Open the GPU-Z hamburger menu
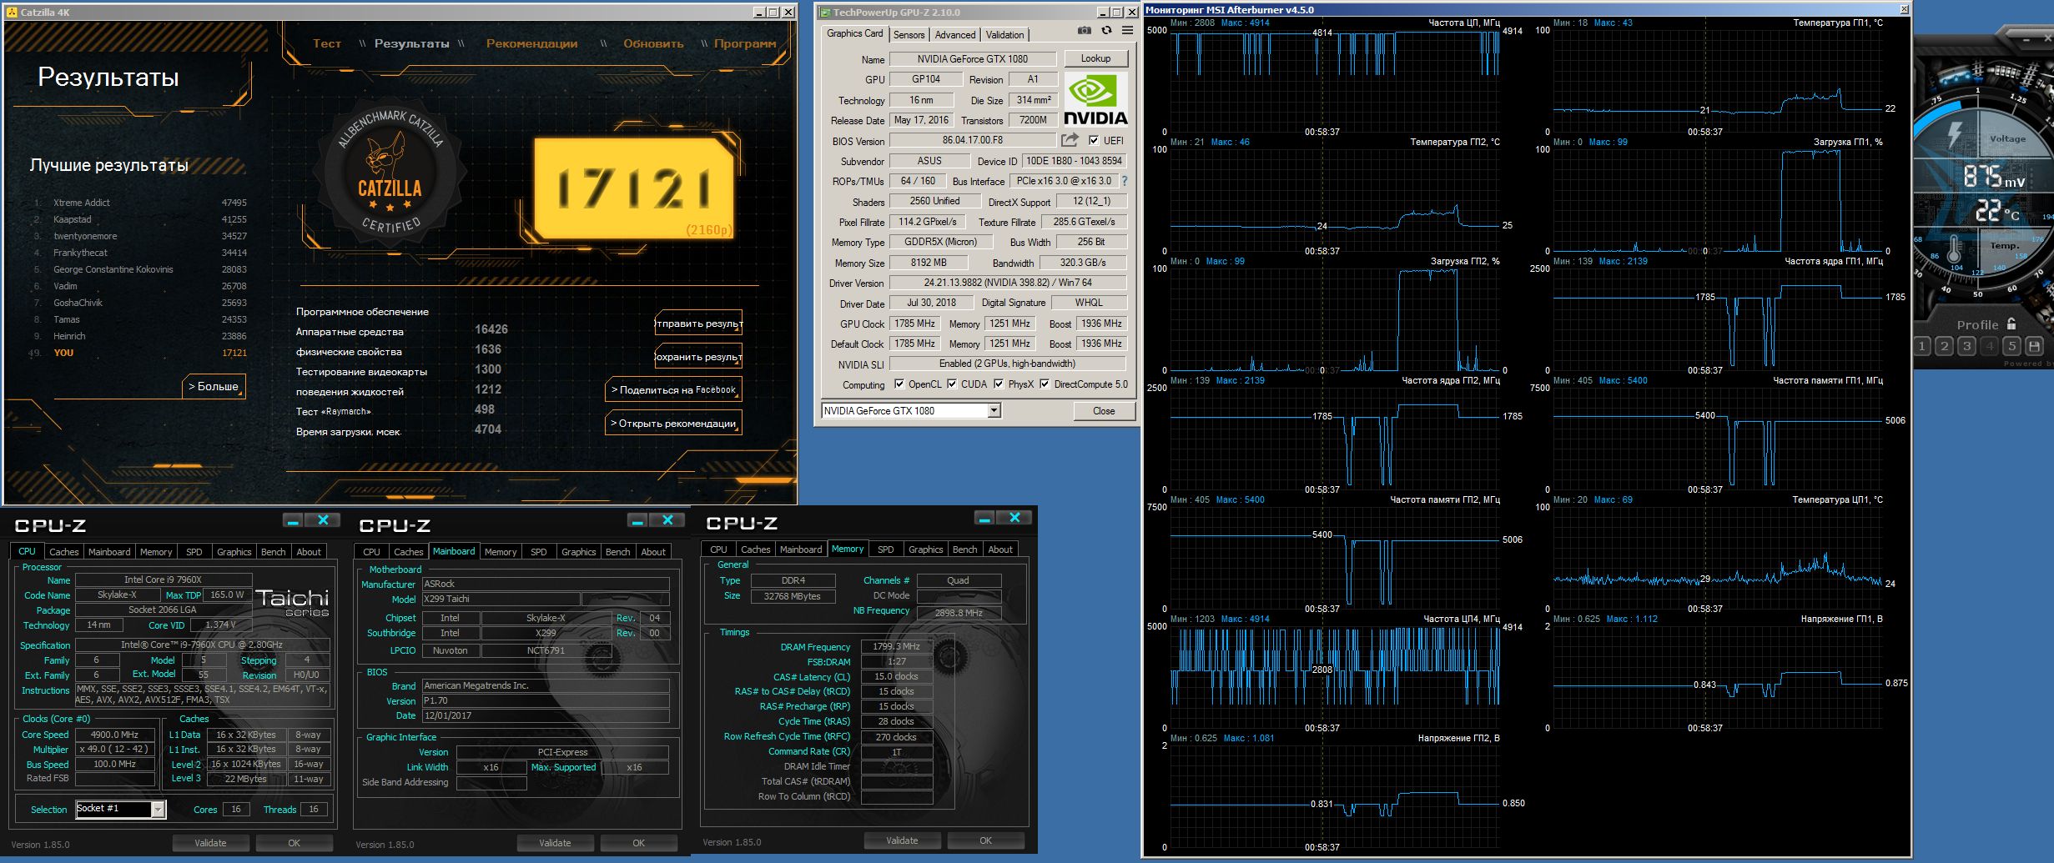The image size is (2054, 863). 1127,31
